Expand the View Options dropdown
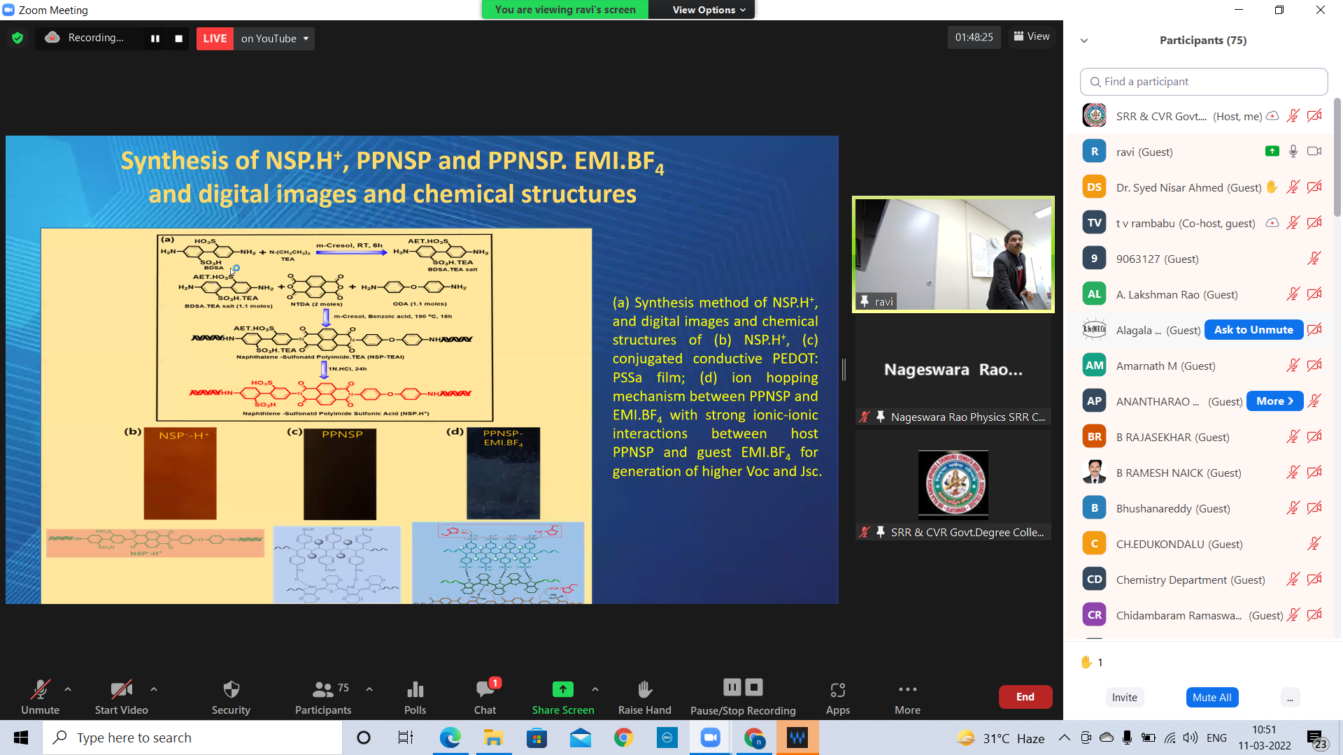The height and width of the screenshot is (755, 1343). pyautogui.click(x=709, y=10)
